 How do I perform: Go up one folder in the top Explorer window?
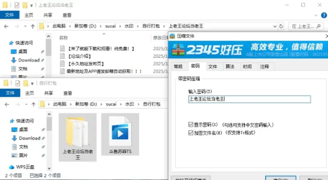(x=33, y=26)
